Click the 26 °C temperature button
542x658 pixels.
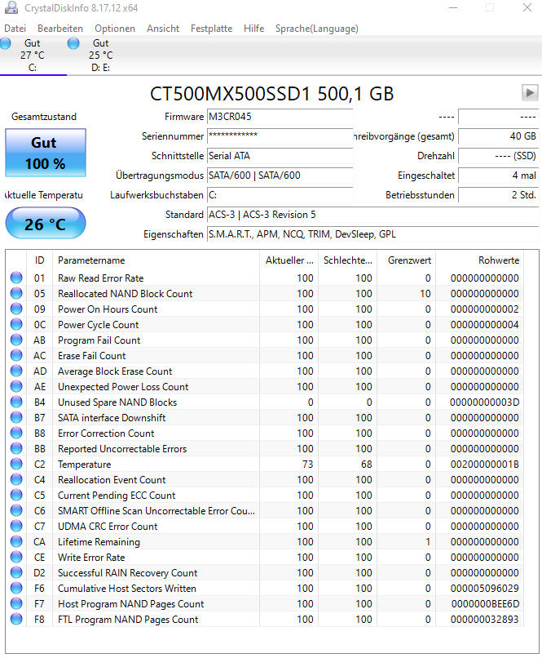pyautogui.click(x=46, y=224)
